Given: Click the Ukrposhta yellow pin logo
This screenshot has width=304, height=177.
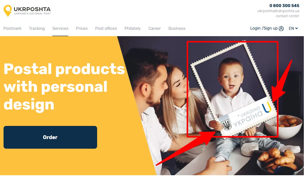Looking at the screenshot, I should (8, 11).
